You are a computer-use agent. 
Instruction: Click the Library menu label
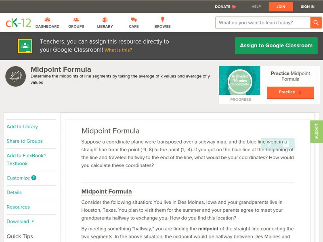(x=105, y=26)
